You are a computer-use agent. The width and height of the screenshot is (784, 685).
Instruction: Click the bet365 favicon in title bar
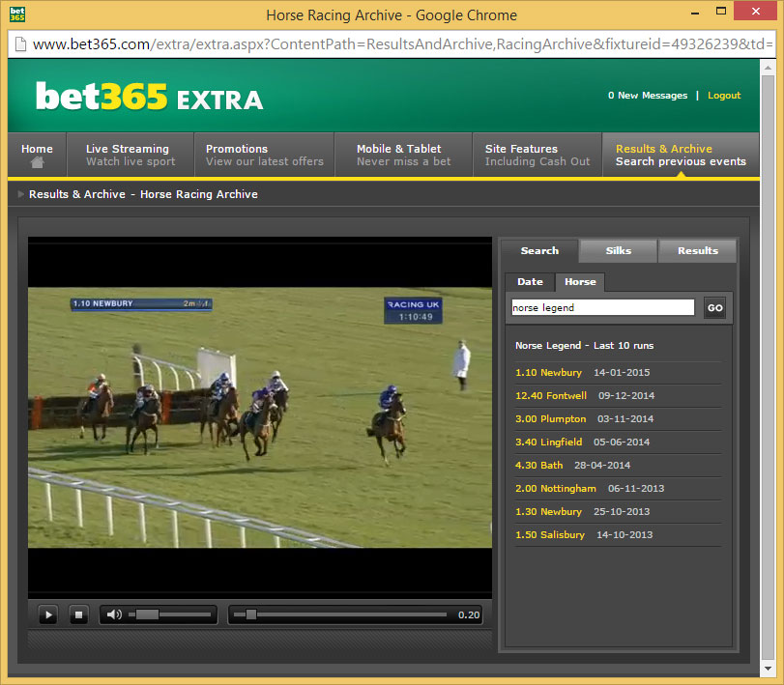pos(17,14)
